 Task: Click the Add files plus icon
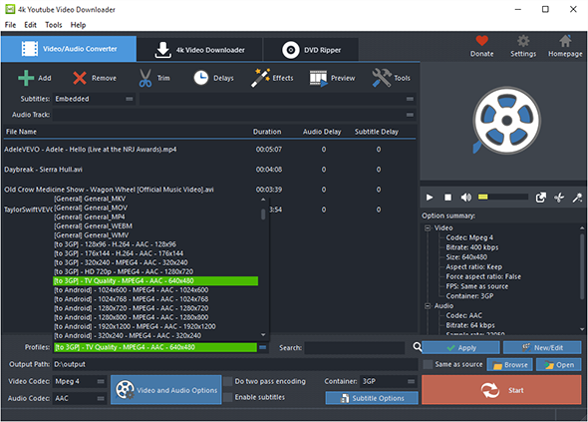[x=26, y=78]
